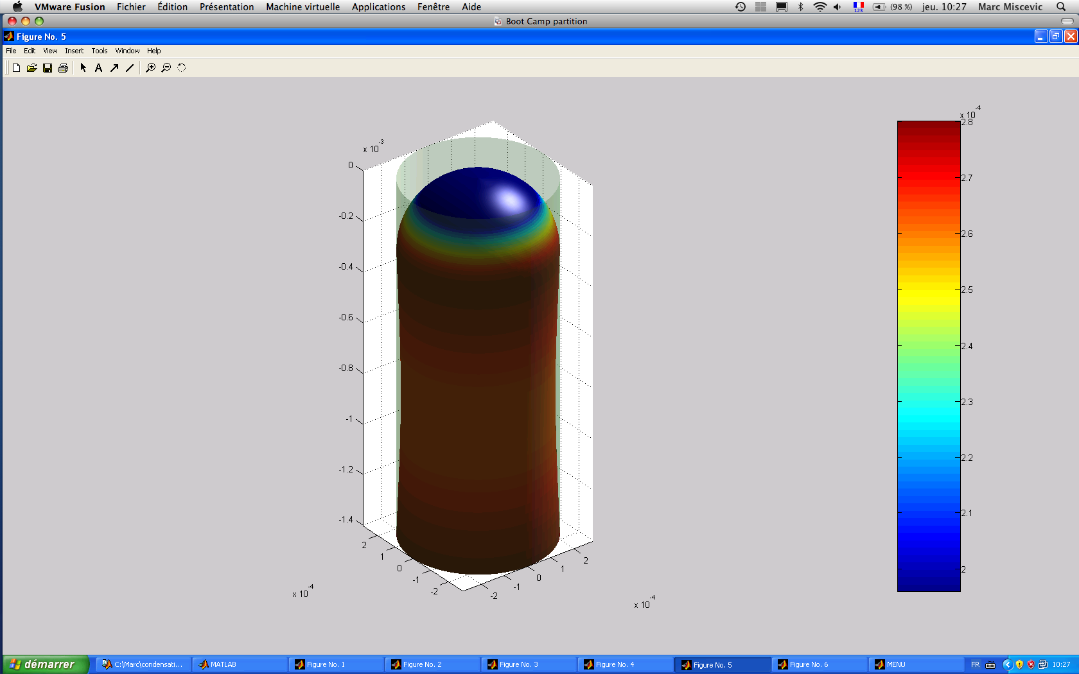Open the View menu

coord(50,51)
